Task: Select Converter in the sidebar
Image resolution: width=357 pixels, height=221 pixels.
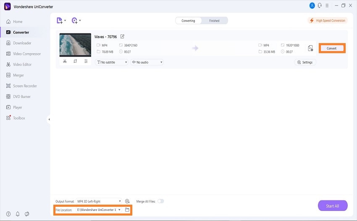Action: [18, 32]
